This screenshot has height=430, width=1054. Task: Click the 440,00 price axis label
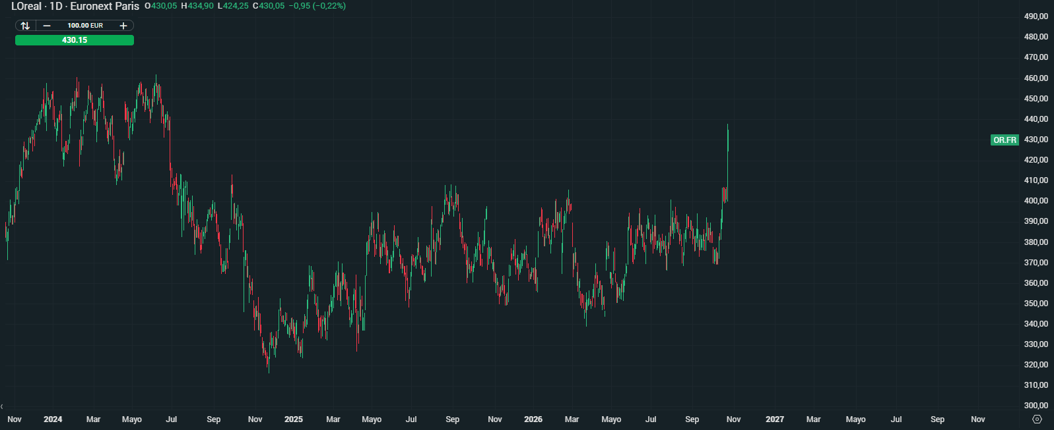[1036, 119]
